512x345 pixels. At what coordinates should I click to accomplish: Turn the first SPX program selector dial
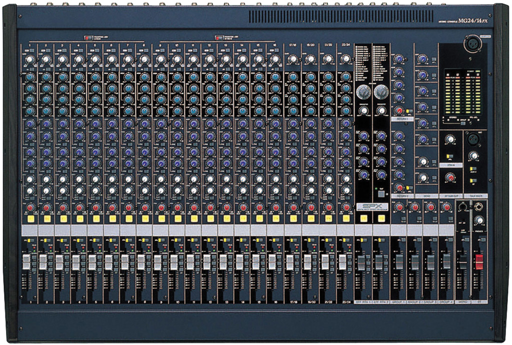tap(363, 91)
